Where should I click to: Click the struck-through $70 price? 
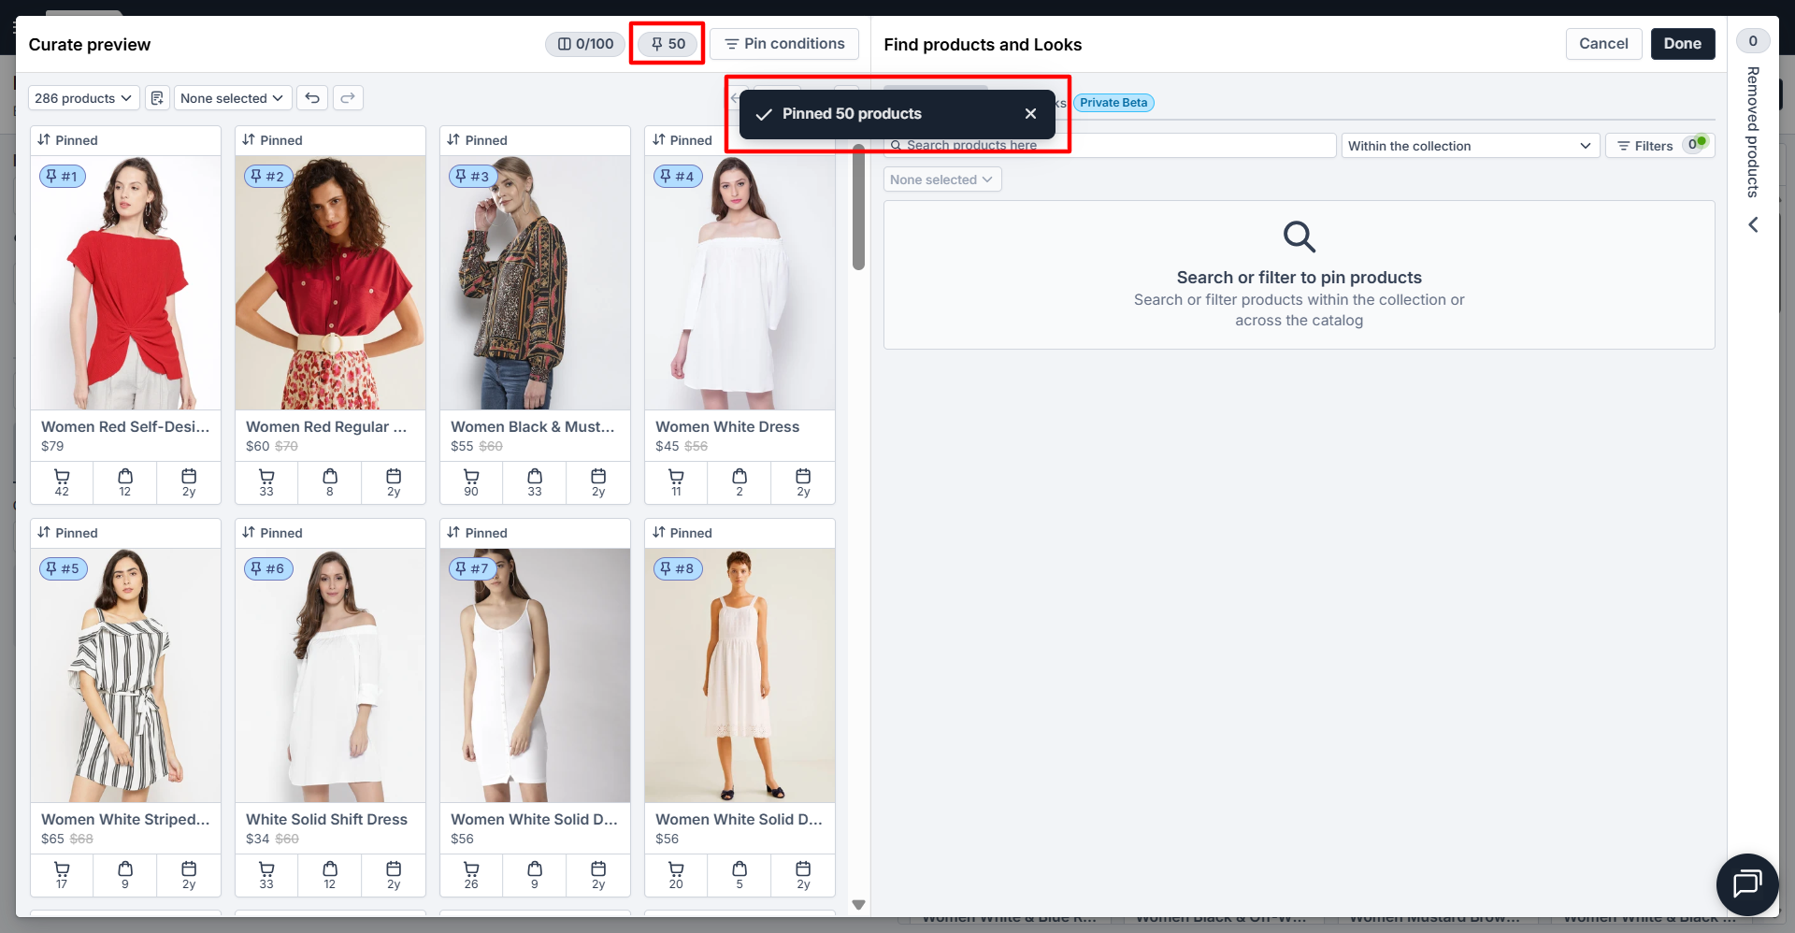(x=286, y=446)
